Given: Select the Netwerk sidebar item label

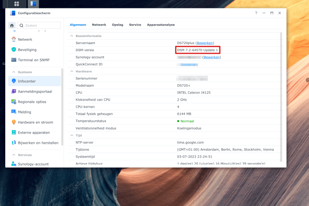Looking at the screenshot, I should coord(25,39).
